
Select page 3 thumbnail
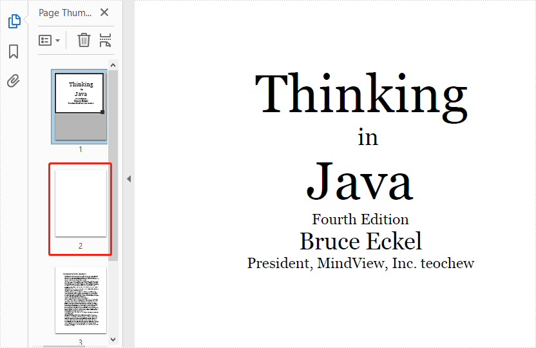pos(81,300)
